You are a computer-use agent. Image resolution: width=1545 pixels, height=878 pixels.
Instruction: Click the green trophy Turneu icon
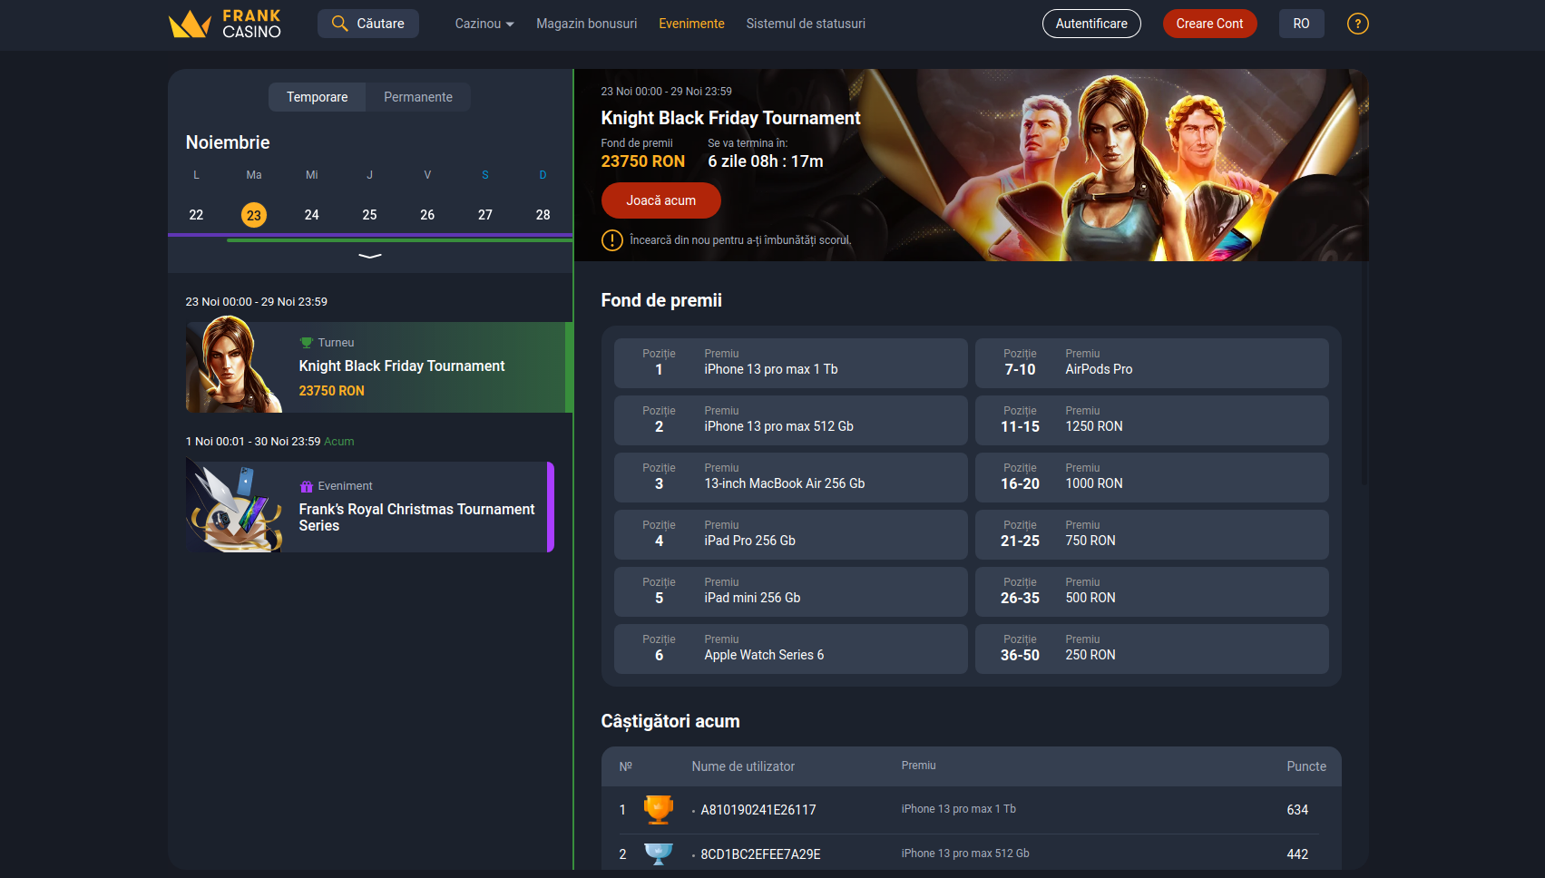coord(306,343)
